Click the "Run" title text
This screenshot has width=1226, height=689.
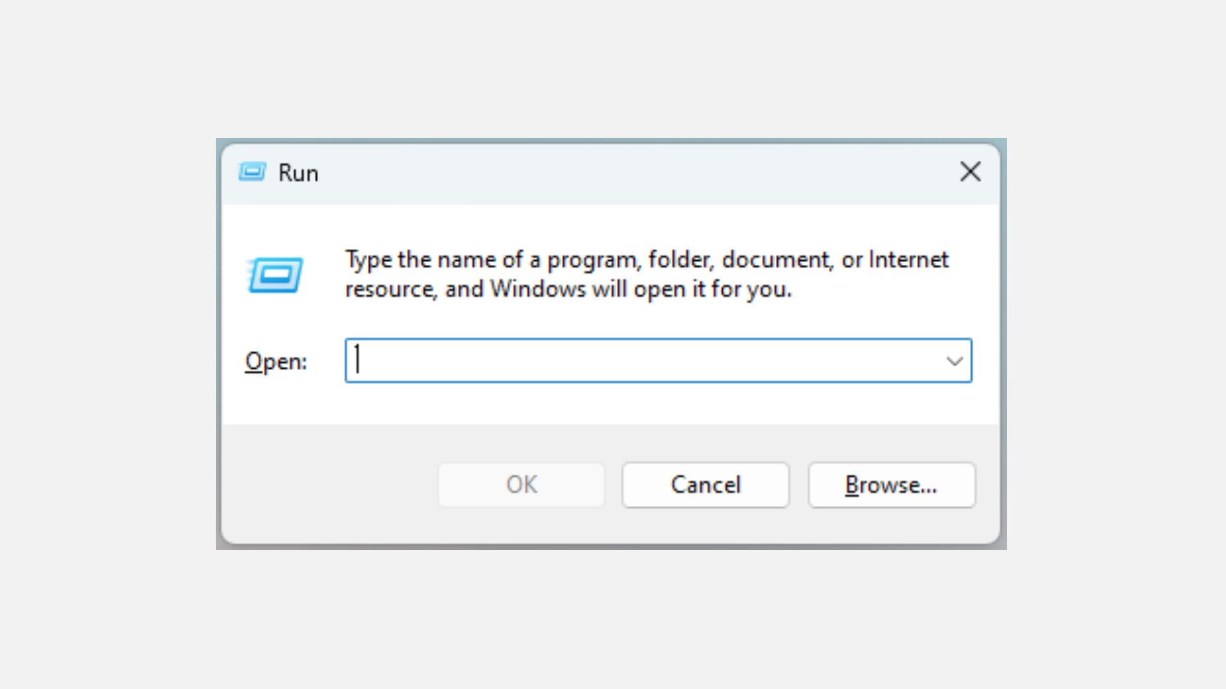pos(298,173)
